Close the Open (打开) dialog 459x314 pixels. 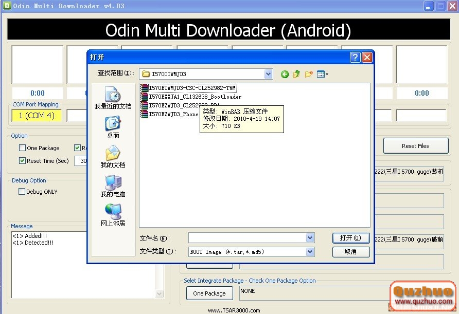[367, 58]
